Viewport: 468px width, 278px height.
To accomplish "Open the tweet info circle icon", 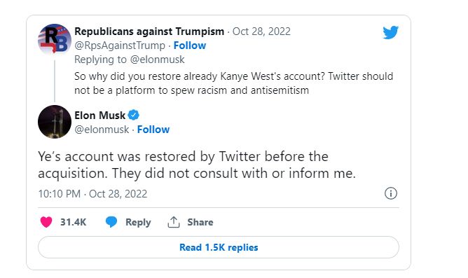I will [391, 193].
